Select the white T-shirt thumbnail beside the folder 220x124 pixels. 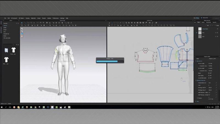coord(13,50)
